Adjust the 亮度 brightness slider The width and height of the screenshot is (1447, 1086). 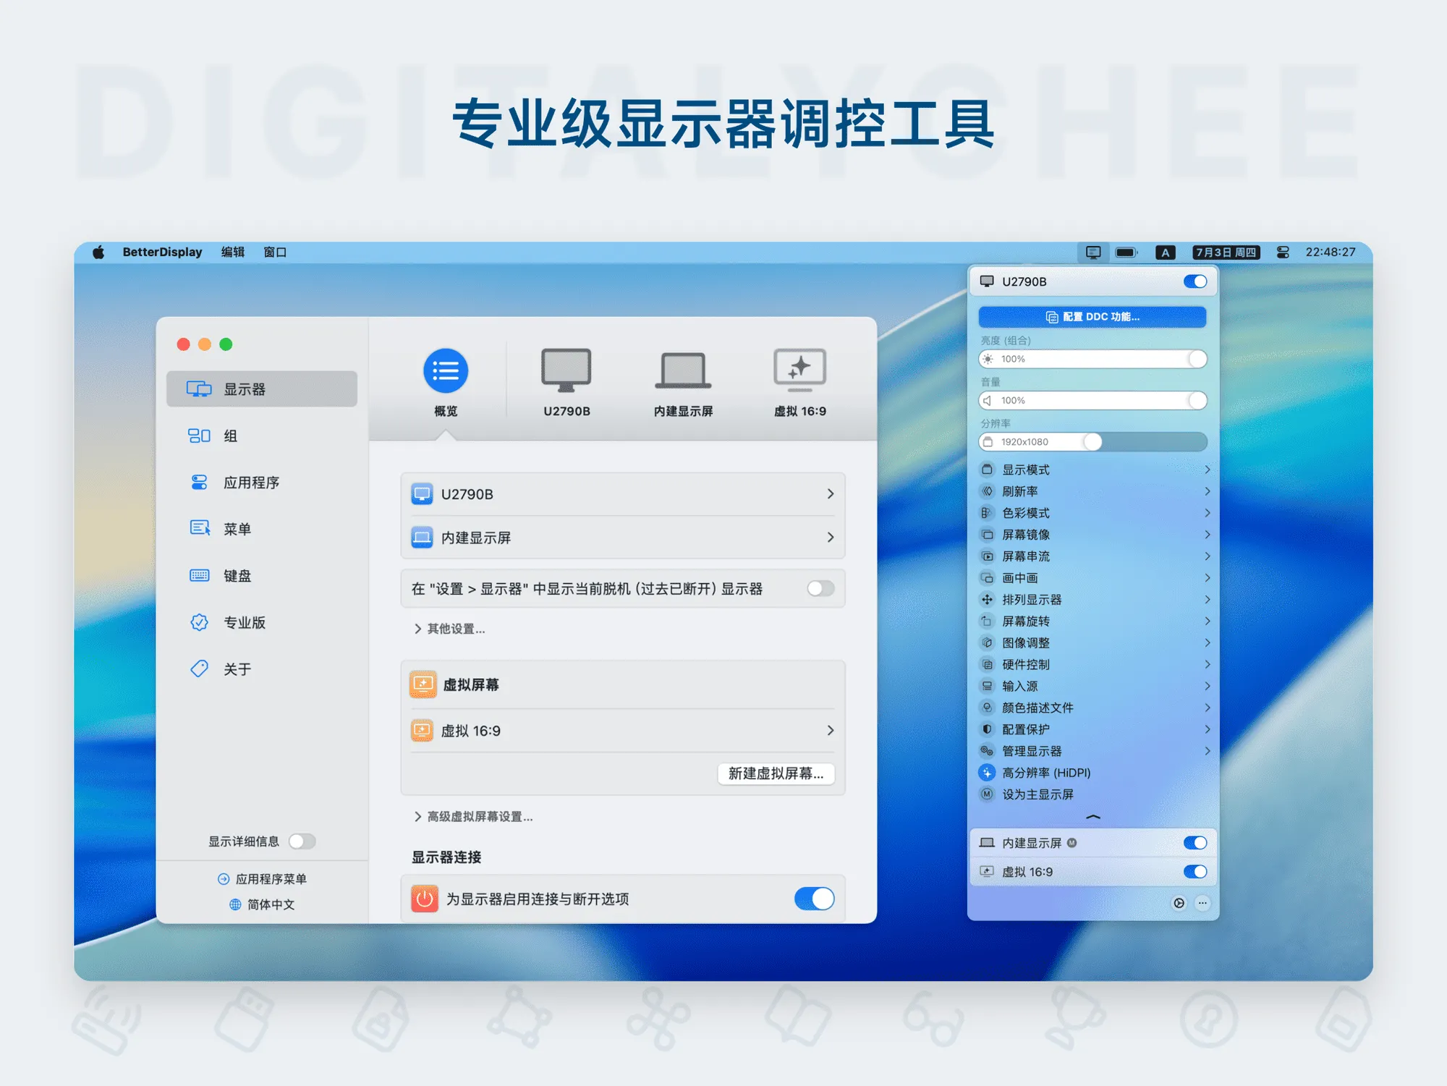[x=1092, y=359]
